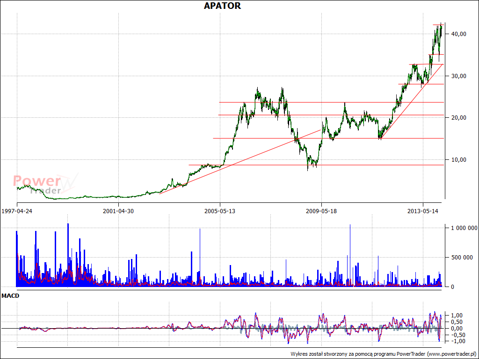Click the 500 000 volume axis label
This screenshot has height=359, width=479.
point(462,258)
